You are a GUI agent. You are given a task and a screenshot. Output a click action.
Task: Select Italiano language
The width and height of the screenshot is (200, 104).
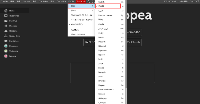[110, 94]
